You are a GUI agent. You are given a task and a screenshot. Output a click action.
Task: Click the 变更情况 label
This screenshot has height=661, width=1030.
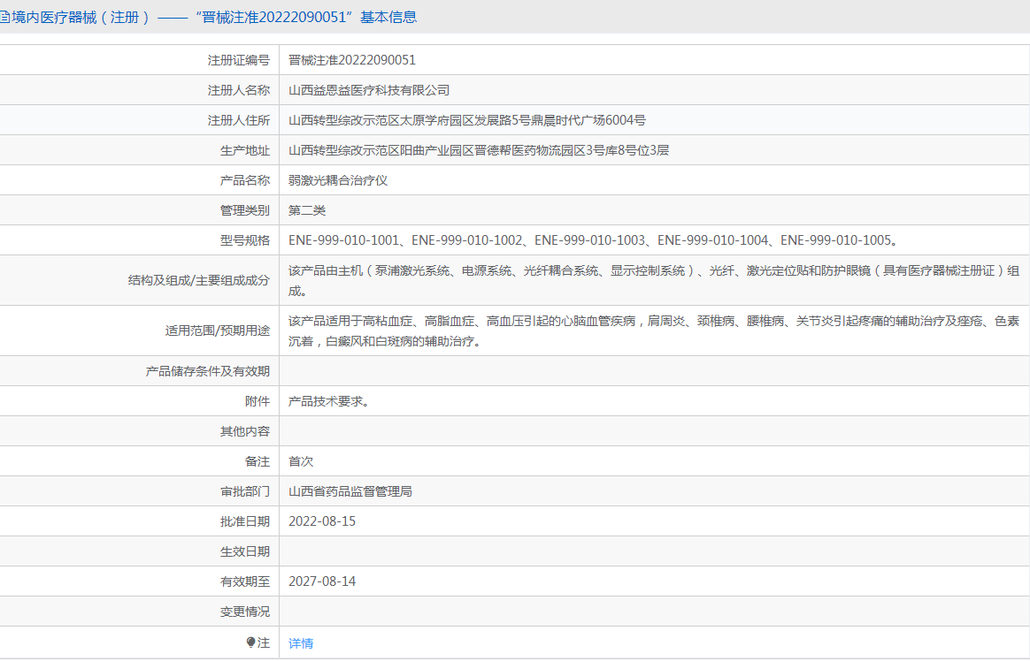click(x=245, y=612)
